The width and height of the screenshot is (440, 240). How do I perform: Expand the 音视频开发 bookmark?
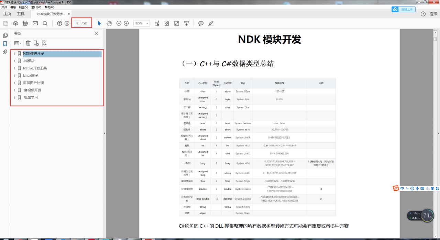pos(14,90)
